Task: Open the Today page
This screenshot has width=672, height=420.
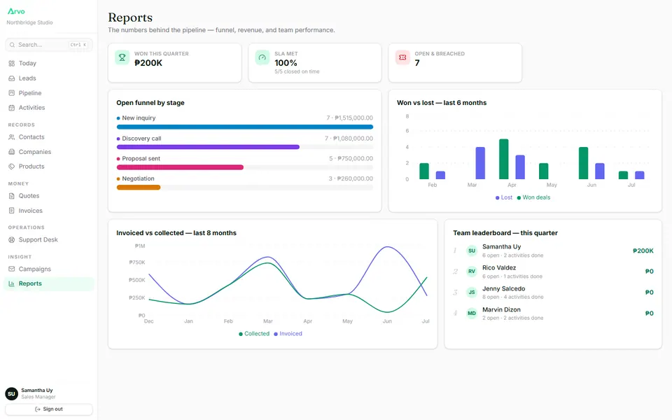Action: pos(49,64)
